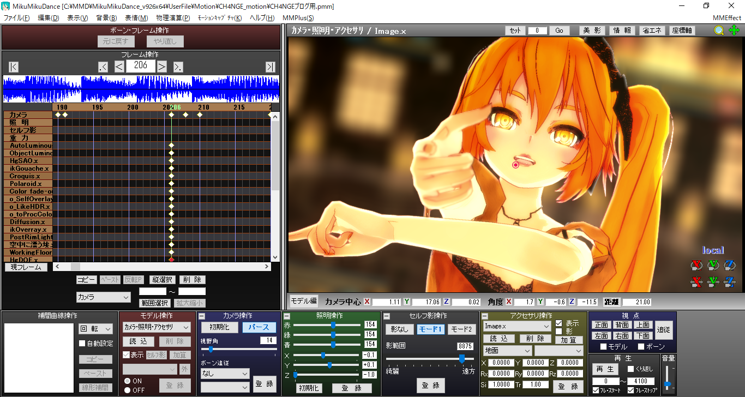
Task: Open the Image.x accessory dropdown
Action: (517, 326)
